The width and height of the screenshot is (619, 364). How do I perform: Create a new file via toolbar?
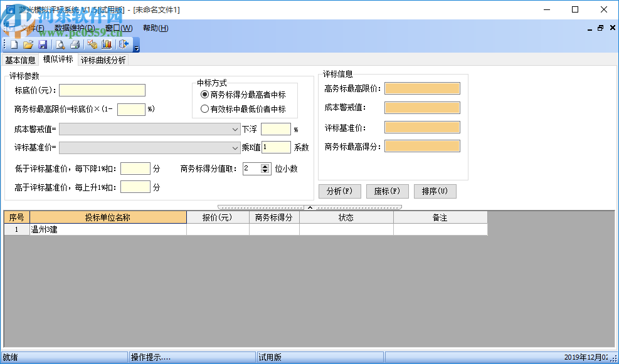click(13, 44)
